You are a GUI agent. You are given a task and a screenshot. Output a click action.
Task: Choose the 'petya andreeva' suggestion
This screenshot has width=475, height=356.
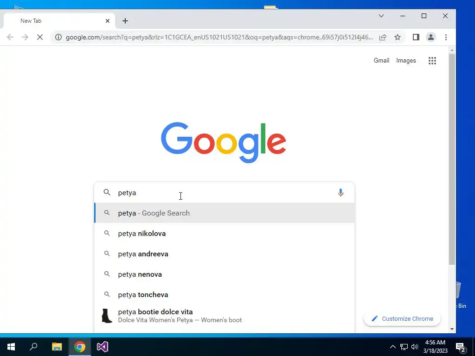click(x=224, y=254)
